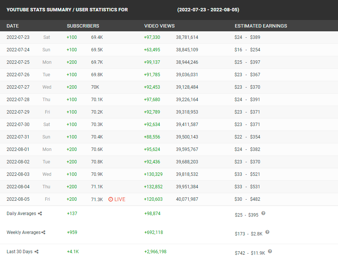
Task: Click the red LIVE clock icon
Action: (111, 199)
